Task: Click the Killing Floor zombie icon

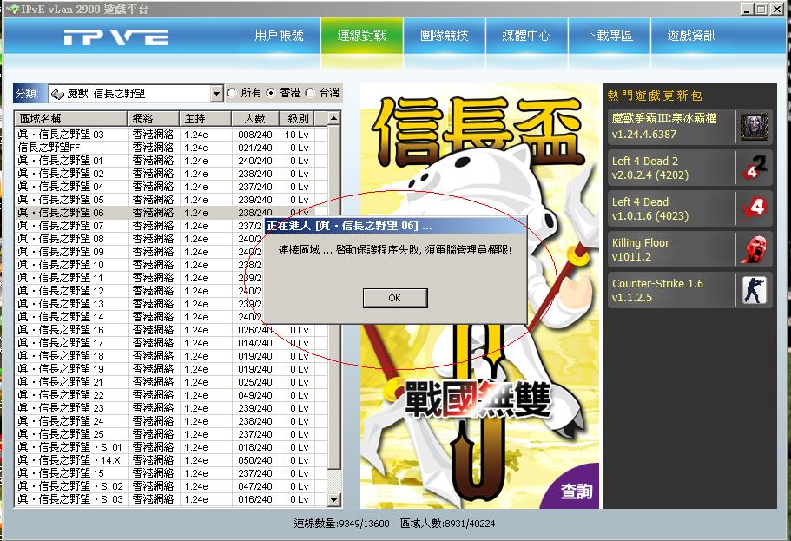Action: [x=755, y=249]
